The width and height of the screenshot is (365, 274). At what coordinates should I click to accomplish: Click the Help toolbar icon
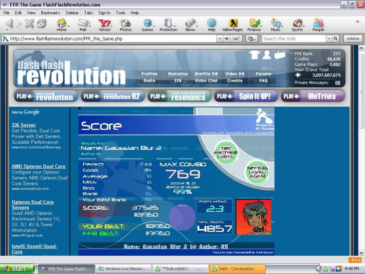pos(211,25)
